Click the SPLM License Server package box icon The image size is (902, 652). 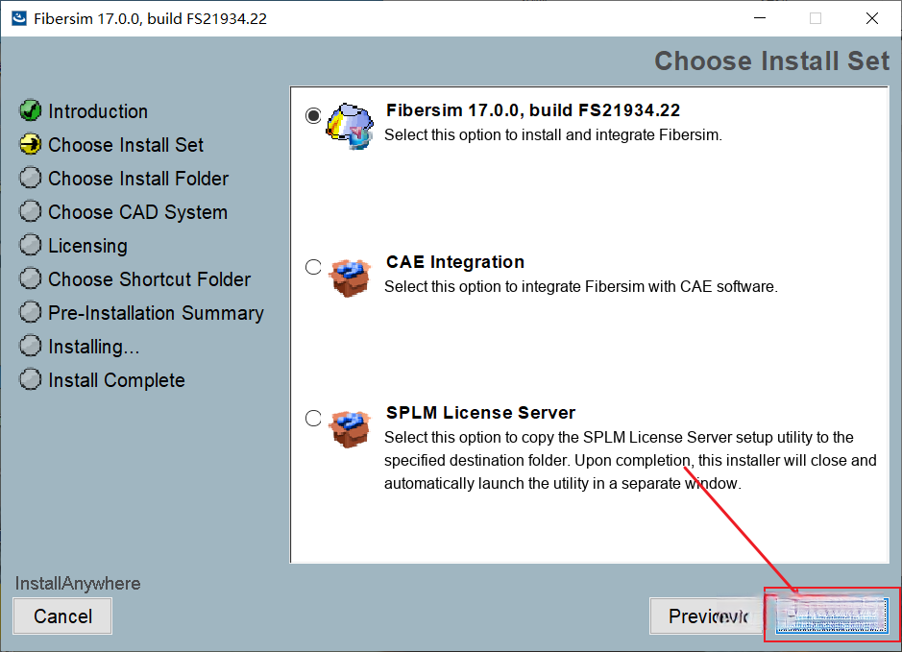[350, 428]
